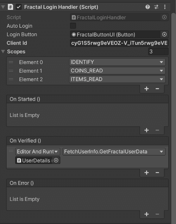This screenshot has width=176, height=224.
Task: Open the Element 1 COINS_READ dropdown
Action: coord(118,71)
